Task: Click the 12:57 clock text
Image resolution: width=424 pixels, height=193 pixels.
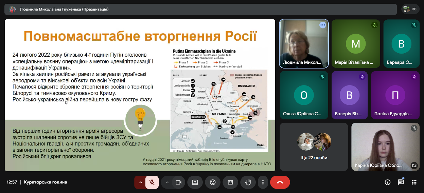Action: [12, 182]
